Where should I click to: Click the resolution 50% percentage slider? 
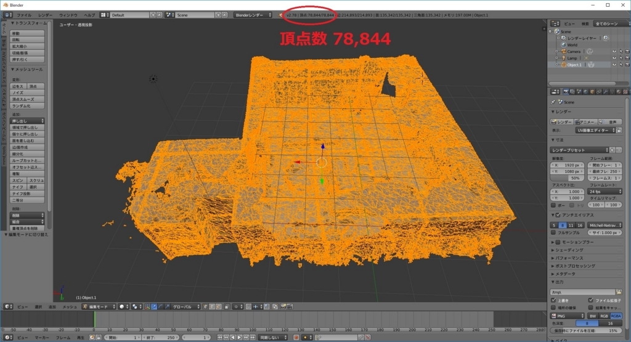click(x=567, y=178)
